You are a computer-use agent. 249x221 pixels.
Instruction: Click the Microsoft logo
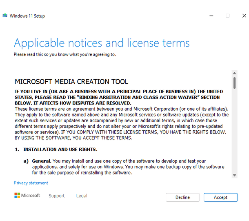click(x=27, y=196)
